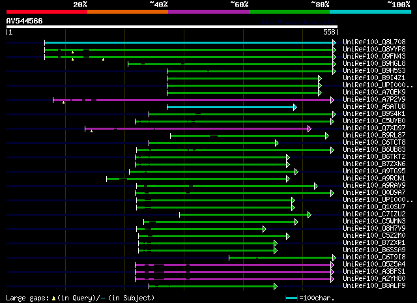417x303 pixels.
Task: Open the UniRef100_B8ALF9 hit
Action: [374, 286]
